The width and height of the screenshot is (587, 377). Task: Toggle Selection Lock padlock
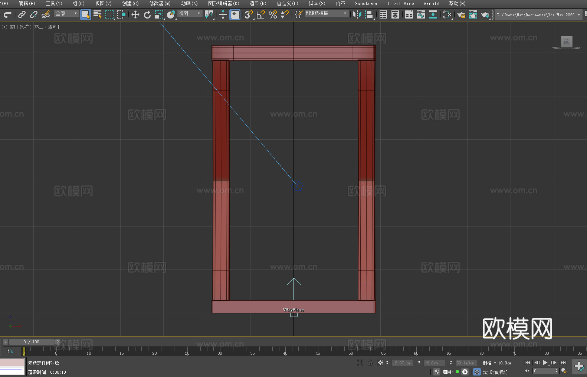370,363
